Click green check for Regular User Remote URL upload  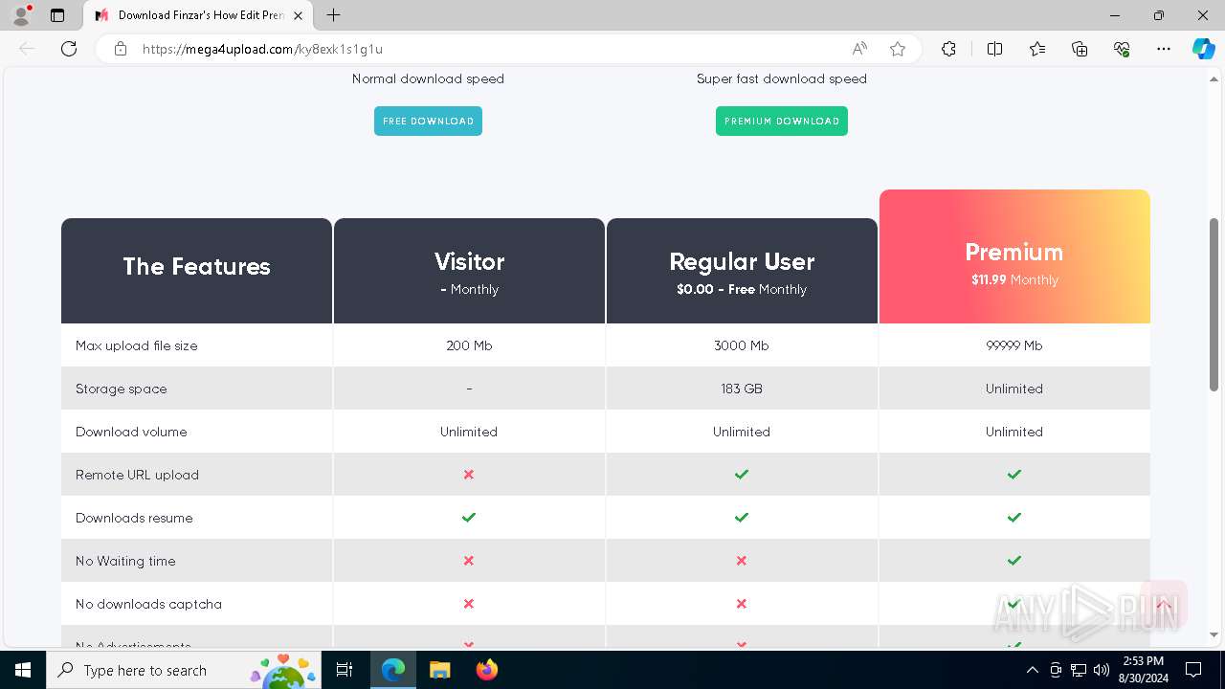click(x=742, y=475)
